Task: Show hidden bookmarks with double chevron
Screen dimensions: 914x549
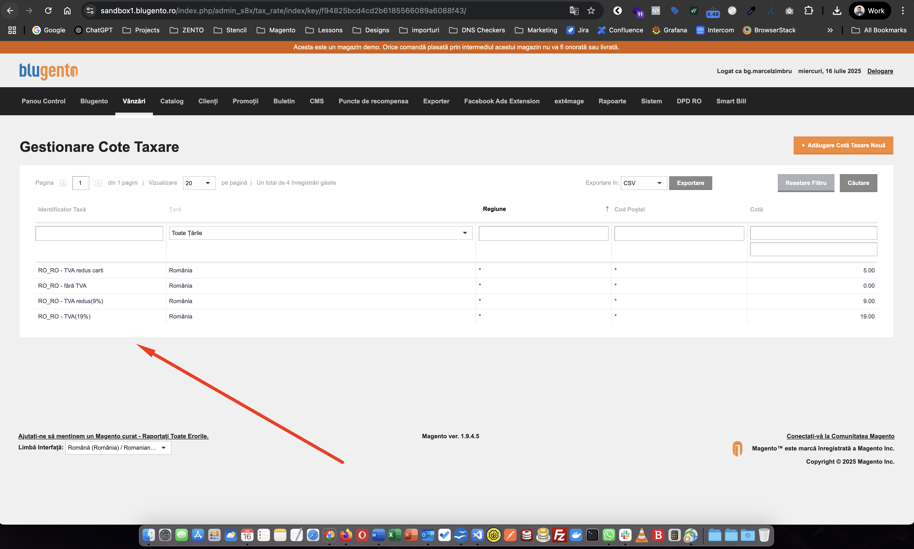Action: tap(830, 30)
